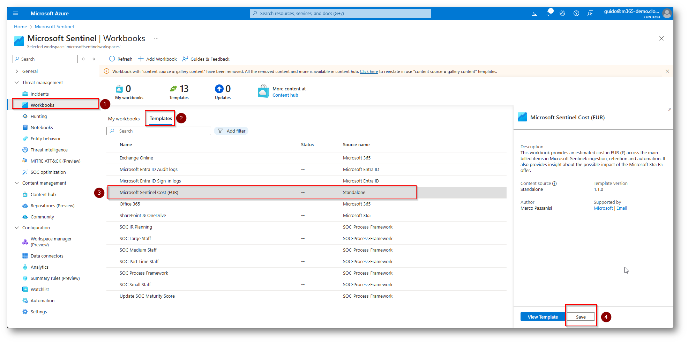
Task: Open Notebooks in the sidebar
Action: 42,127
